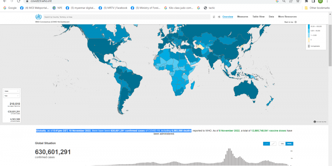Toggle the cumulative curve chart mode
This screenshot has height=166, width=332.
tap(273, 143)
